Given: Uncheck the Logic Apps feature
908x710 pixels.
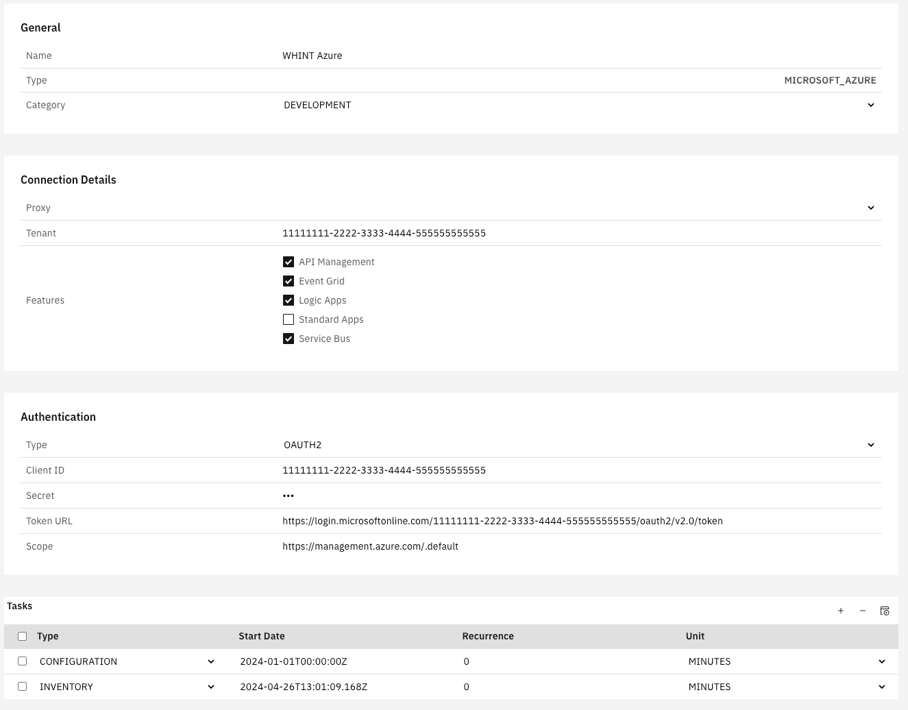Looking at the screenshot, I should click(x=289, y=300).
